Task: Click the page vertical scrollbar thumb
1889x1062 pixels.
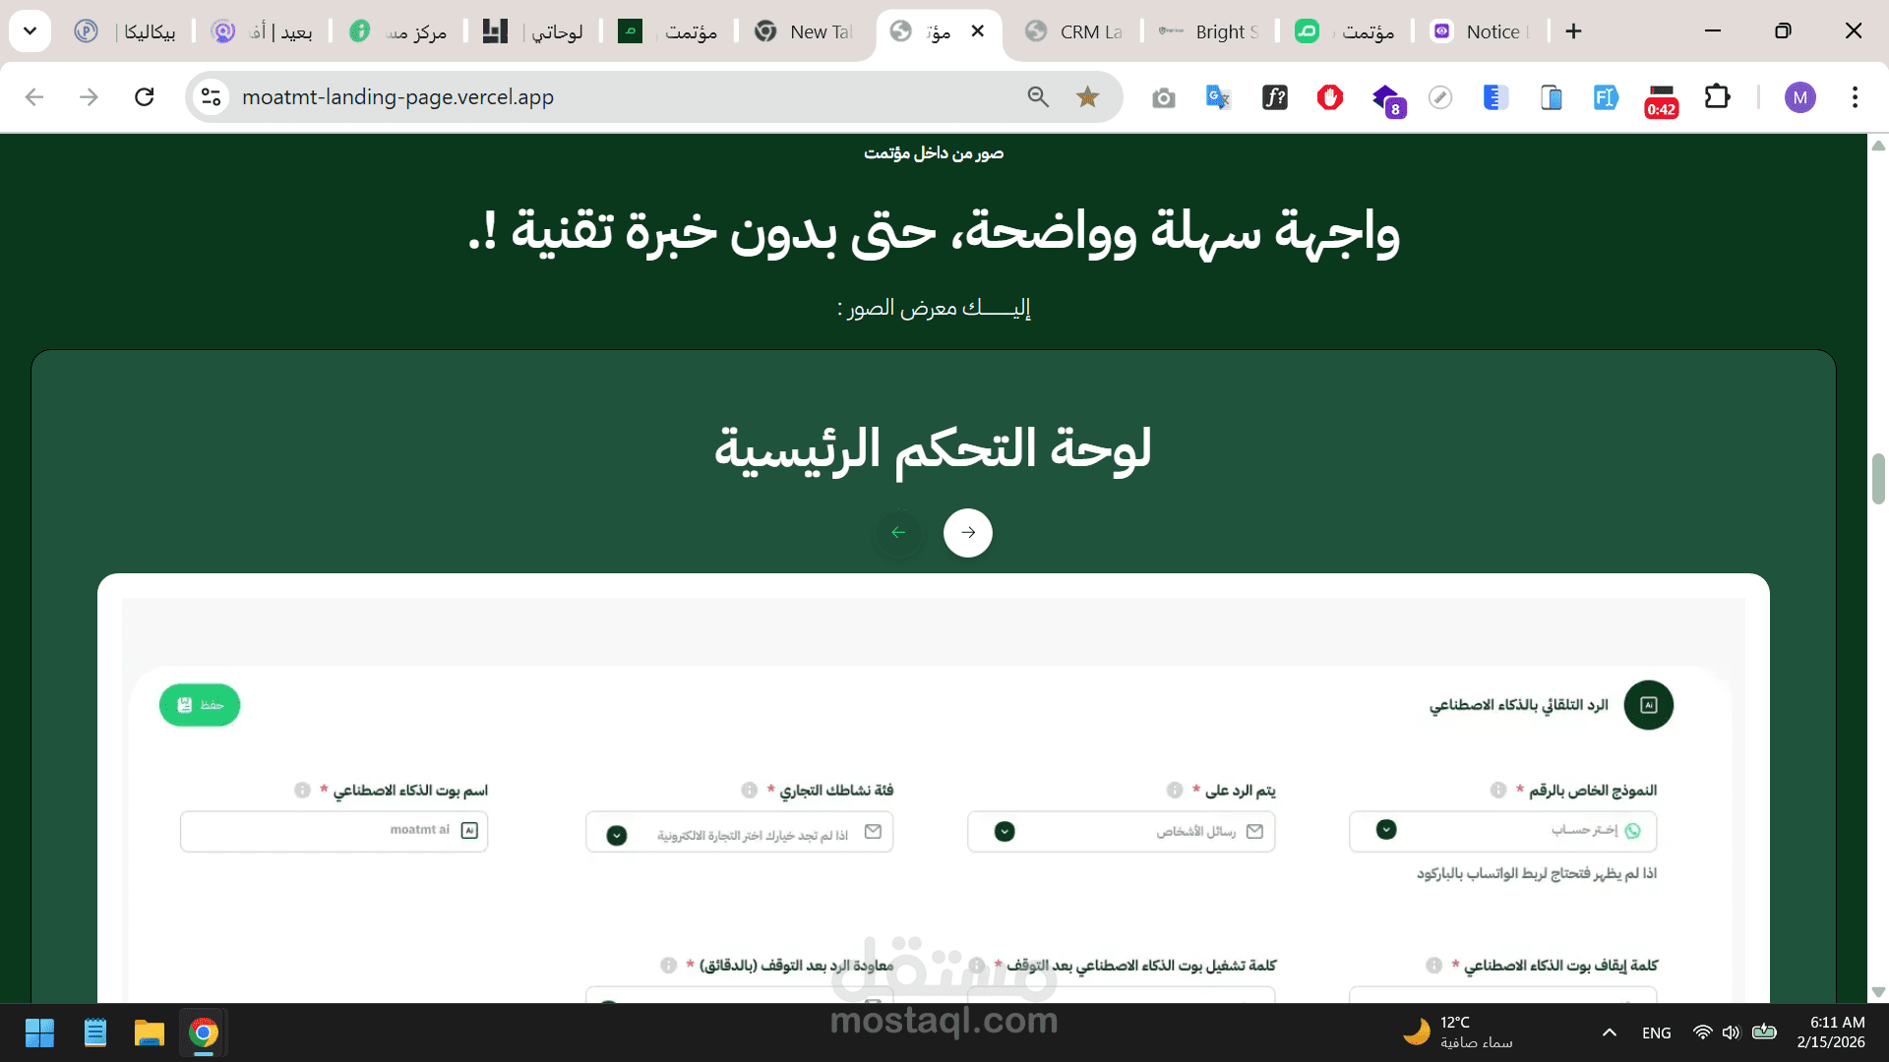Action: pos(1877,479)
